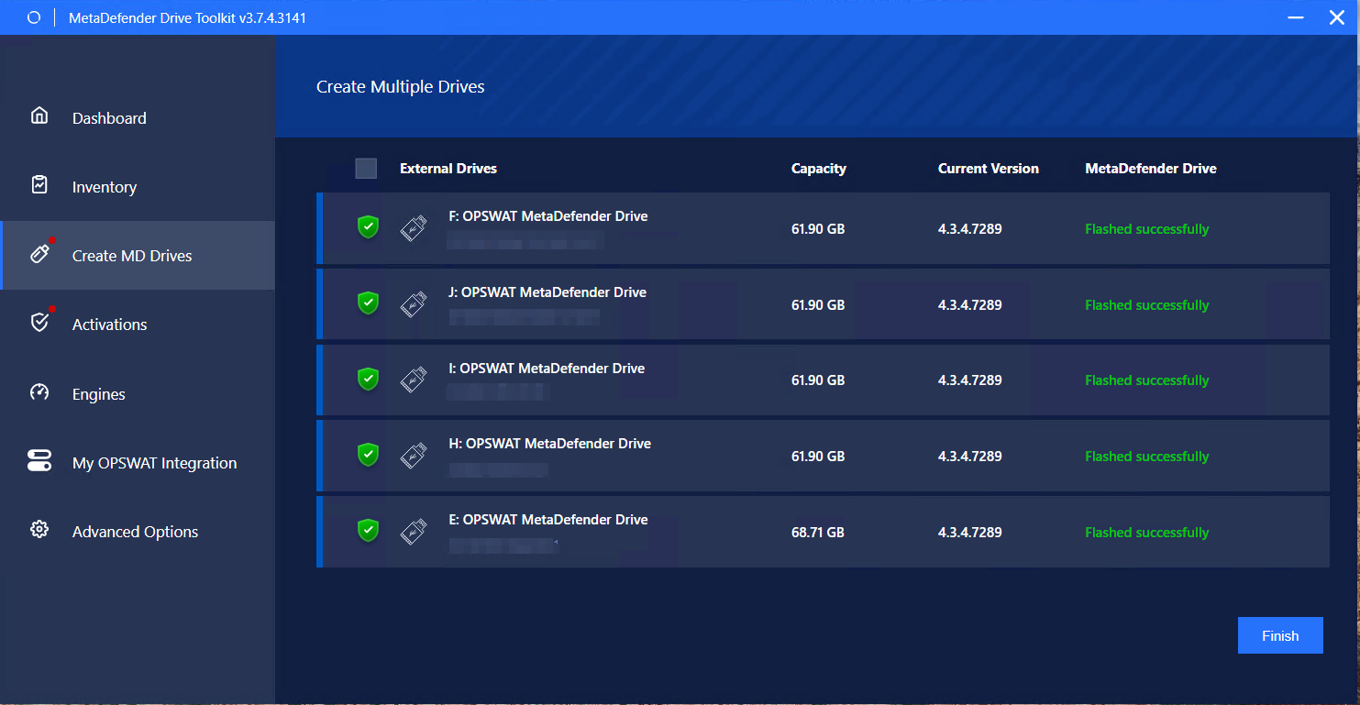Click the green shield on drive I row
This screenshot has width=1360, height=705.
368,379
